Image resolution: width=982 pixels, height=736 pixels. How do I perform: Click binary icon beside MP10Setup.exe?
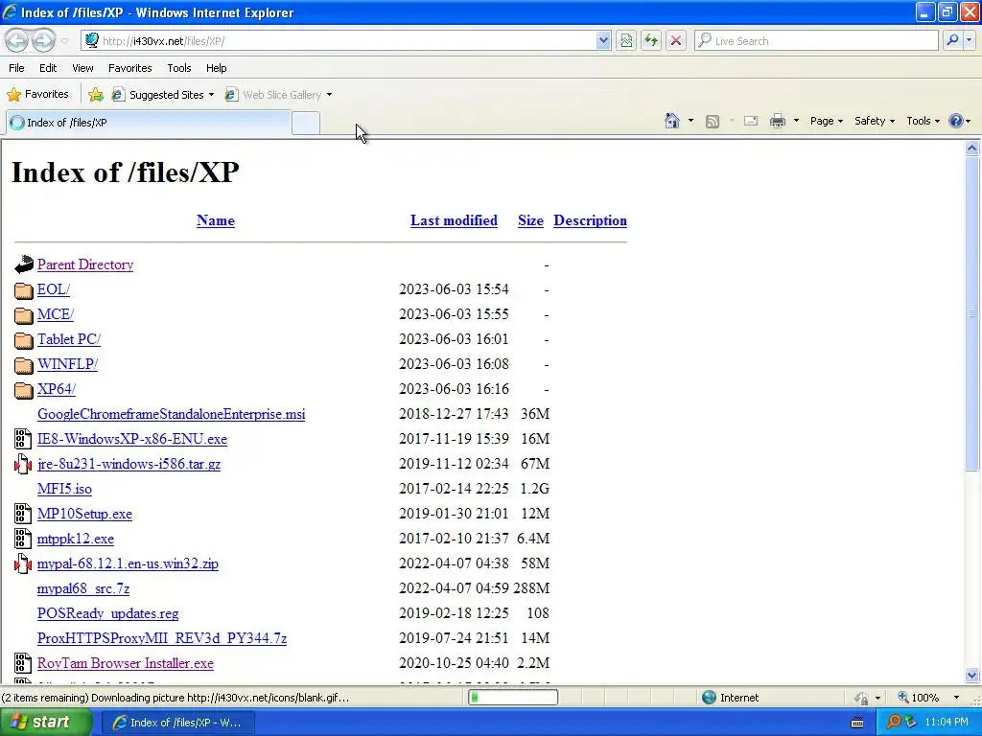coord(23,514)
